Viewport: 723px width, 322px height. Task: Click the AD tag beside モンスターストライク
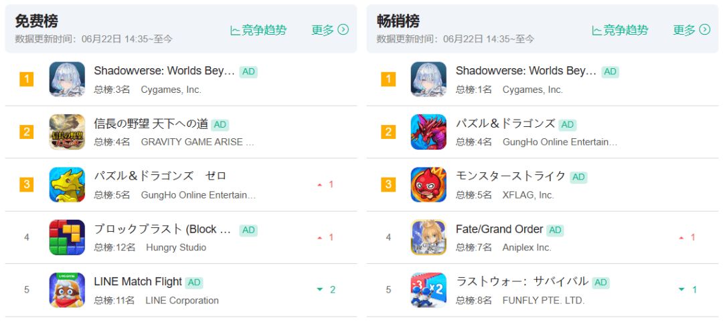[578, 177]
